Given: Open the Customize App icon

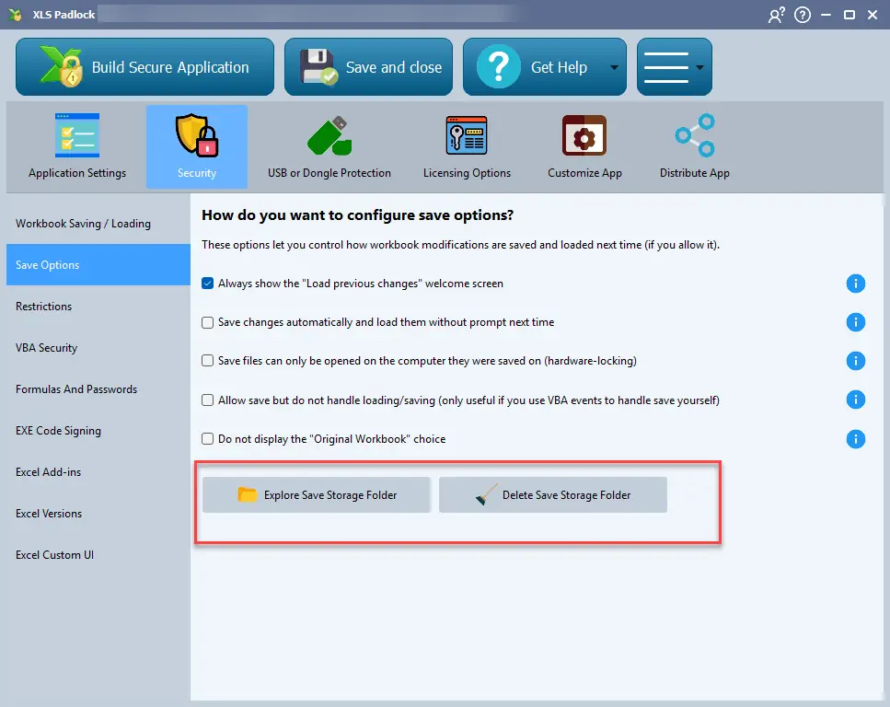Looking at the screenshot, I should pos(584,136).
